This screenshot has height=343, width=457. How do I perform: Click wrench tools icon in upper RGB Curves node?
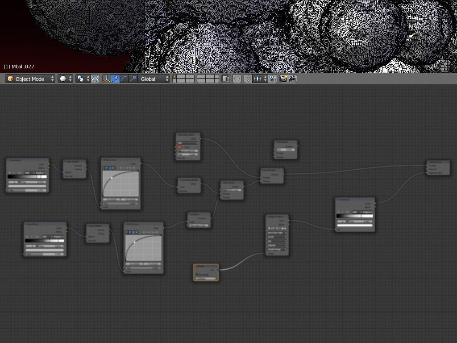(127, 168)
